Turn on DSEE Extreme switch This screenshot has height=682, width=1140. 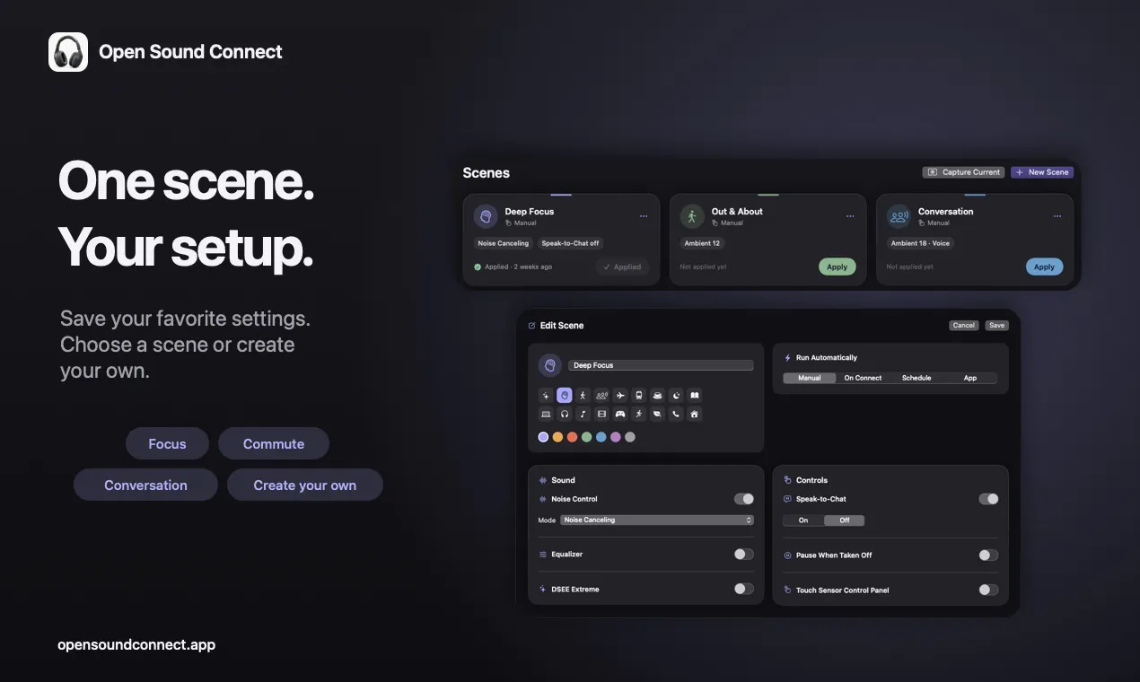(x=744, y=589)
